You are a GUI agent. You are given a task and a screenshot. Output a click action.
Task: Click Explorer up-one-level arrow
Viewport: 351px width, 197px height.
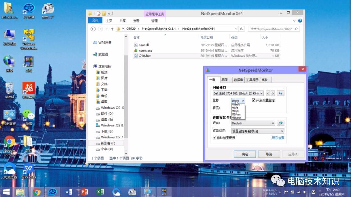point(112,29)
